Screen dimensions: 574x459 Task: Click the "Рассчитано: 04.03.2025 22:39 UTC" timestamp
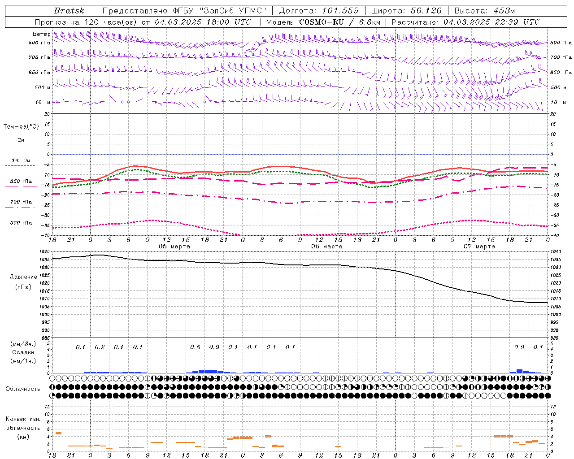pos(465,22)
